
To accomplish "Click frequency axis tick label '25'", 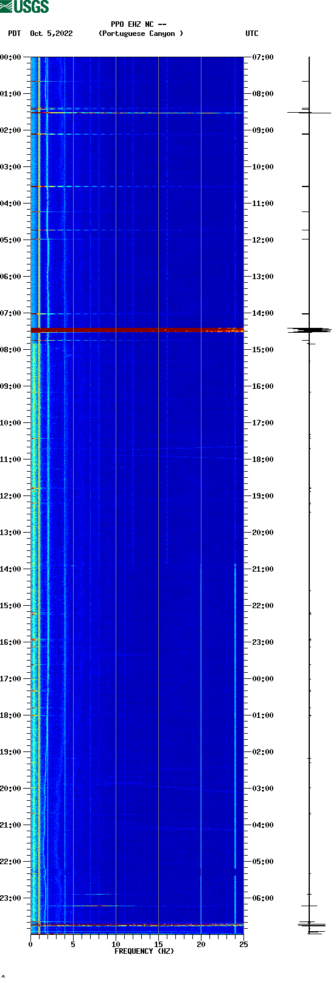I will click(243, 945).
